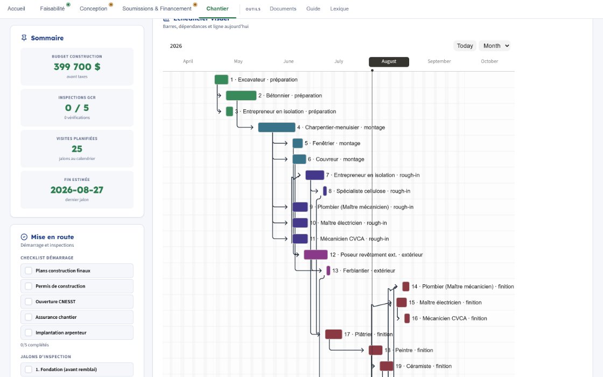Screen dimensions: 603x377
Task: Open the Documents link
Action: 283,9
